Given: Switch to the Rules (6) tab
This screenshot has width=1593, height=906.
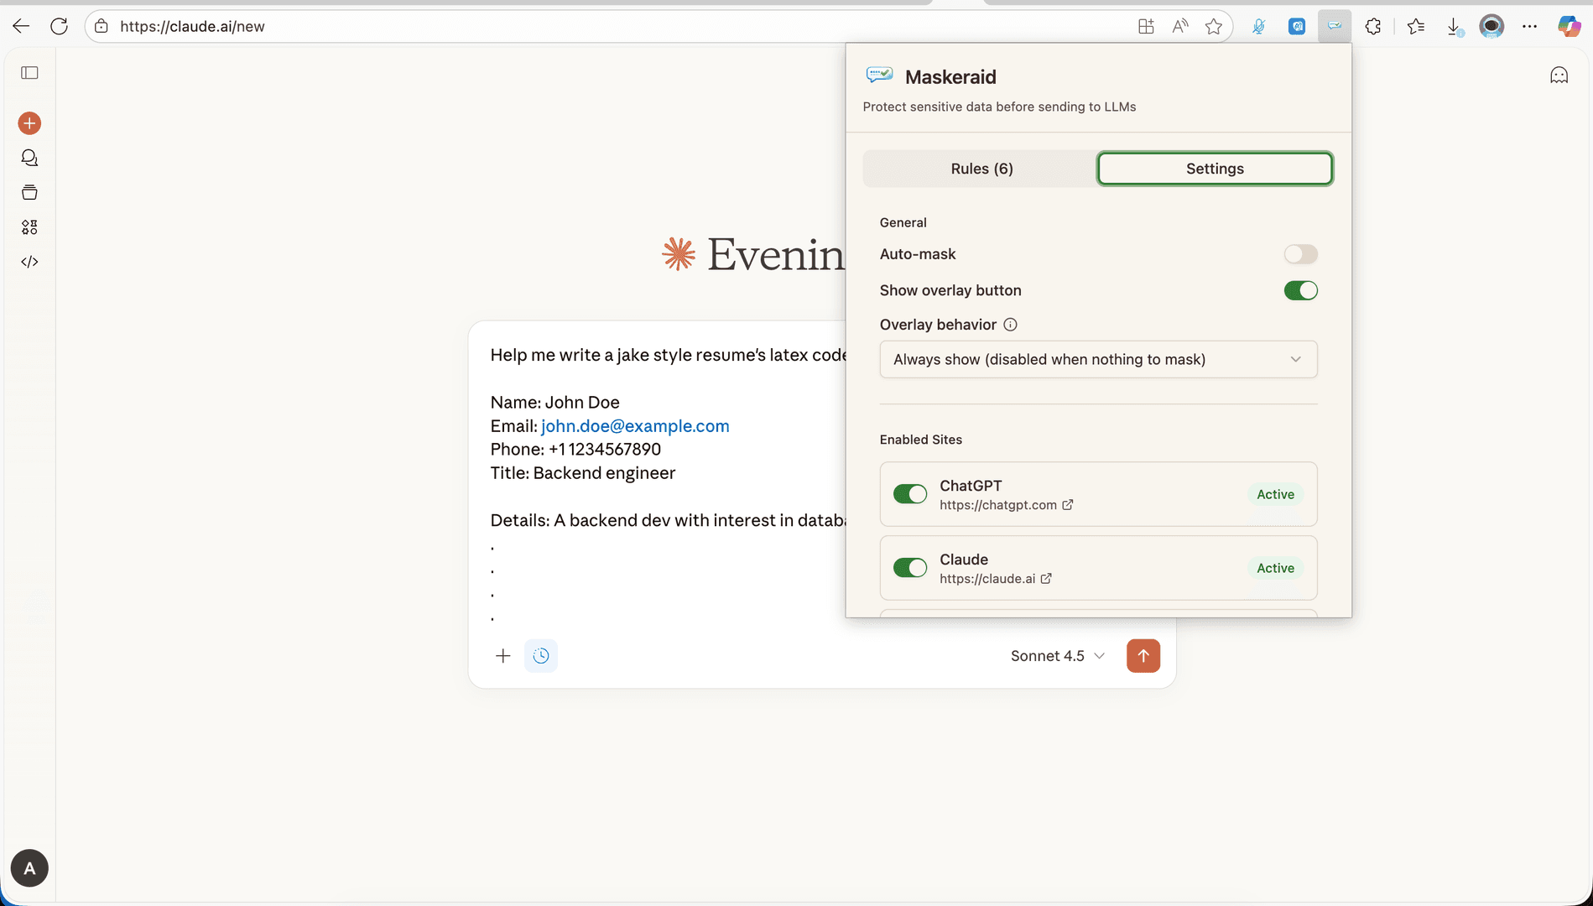Looking at the screenshot, I should 981,169.
